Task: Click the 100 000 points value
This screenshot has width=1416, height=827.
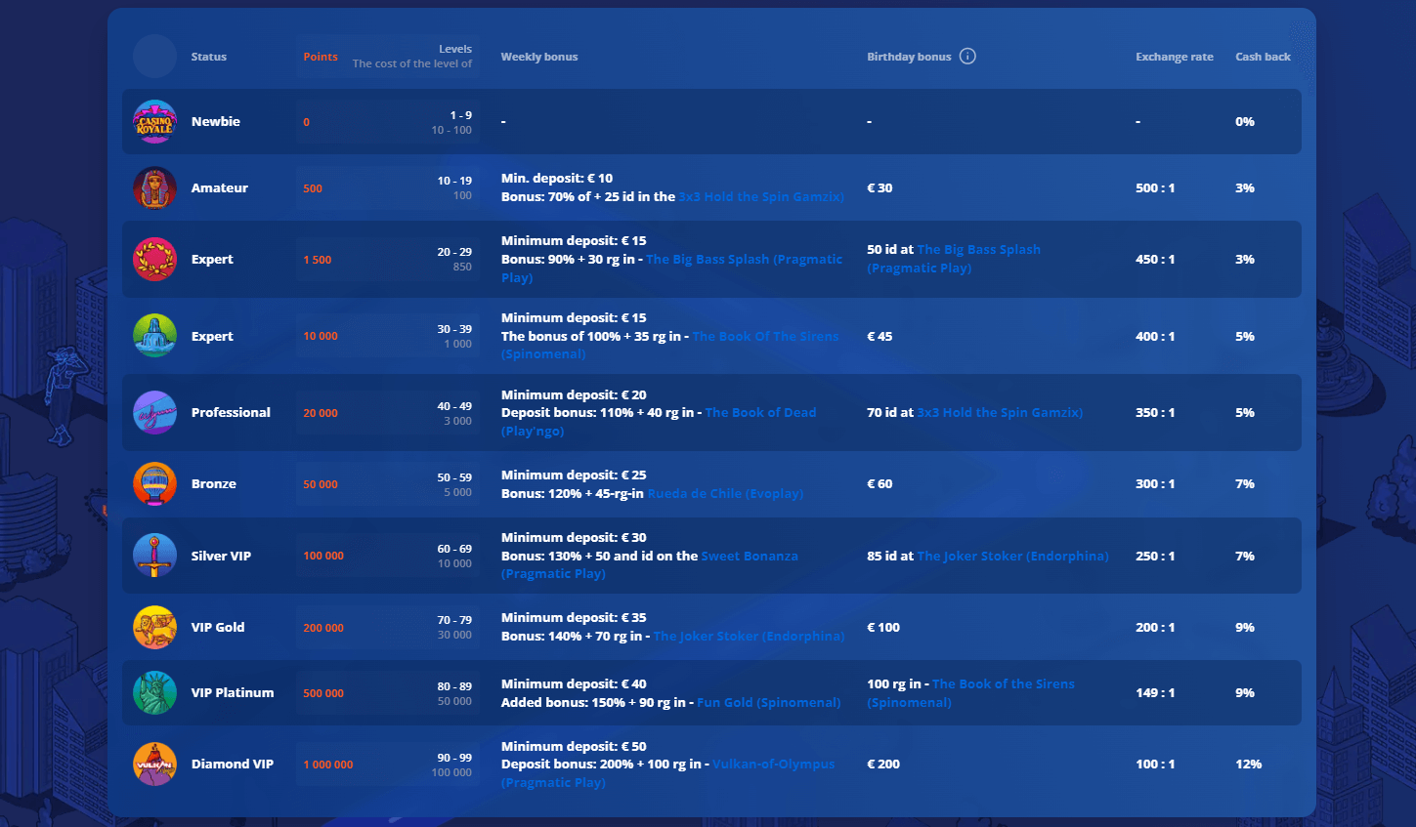Action: (x=323, y=556)
